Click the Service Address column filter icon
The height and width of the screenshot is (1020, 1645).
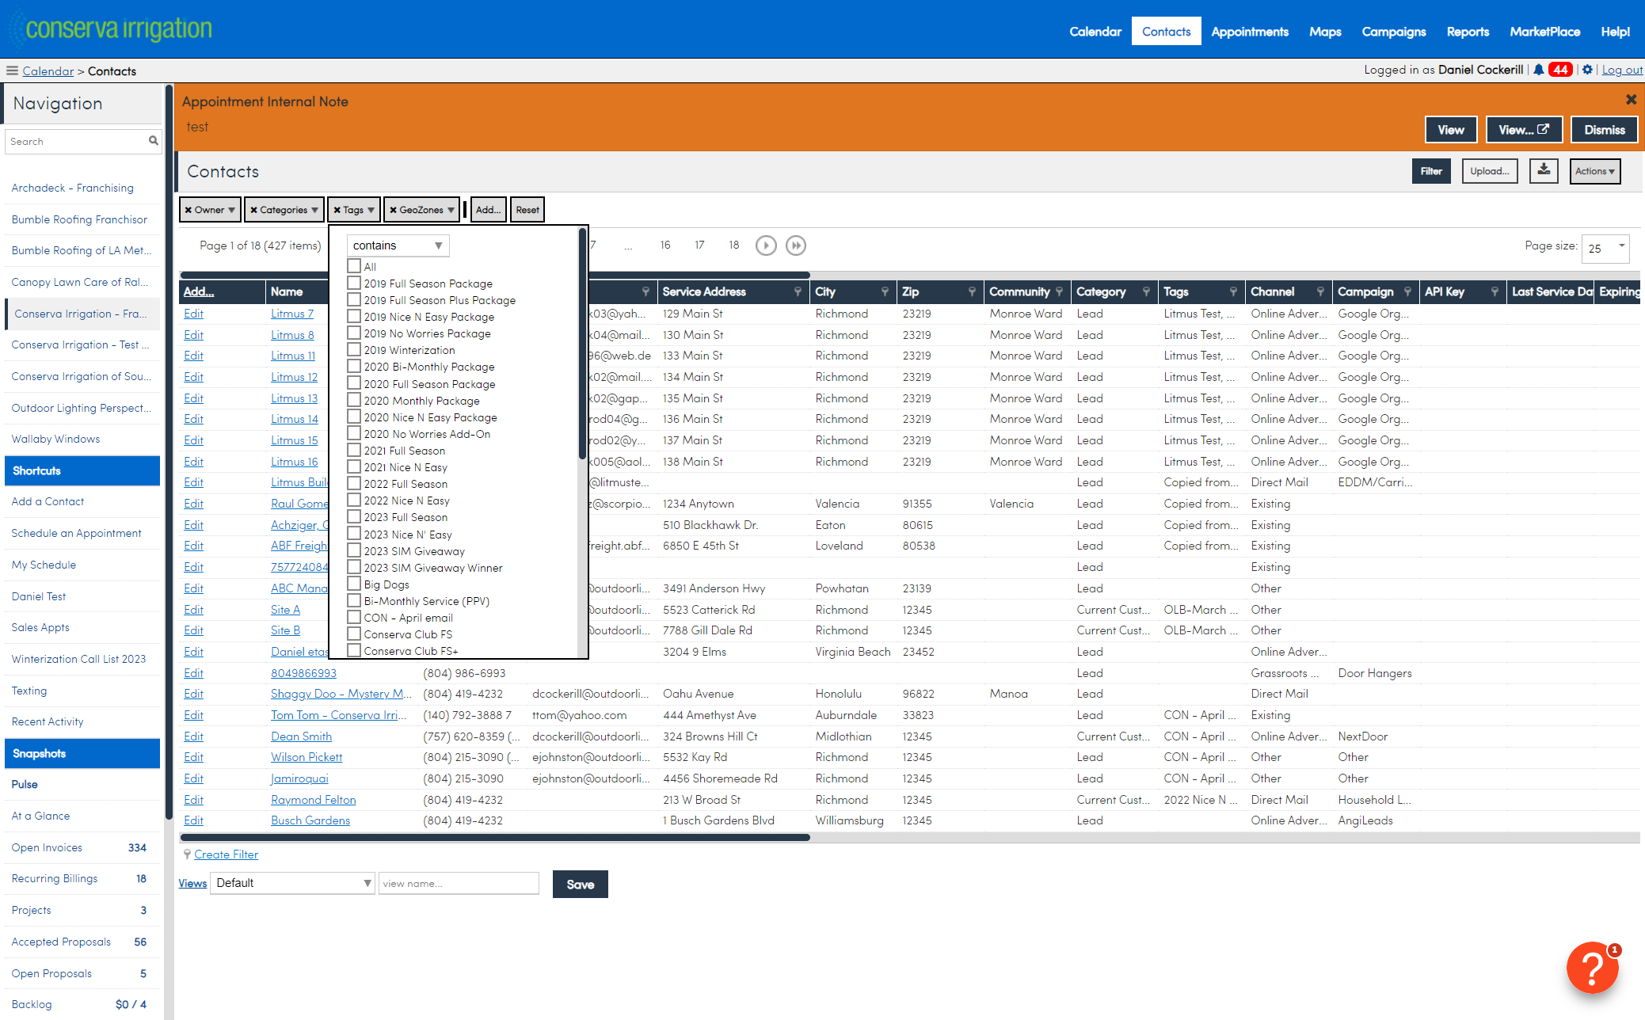click(x=798, y=291)
